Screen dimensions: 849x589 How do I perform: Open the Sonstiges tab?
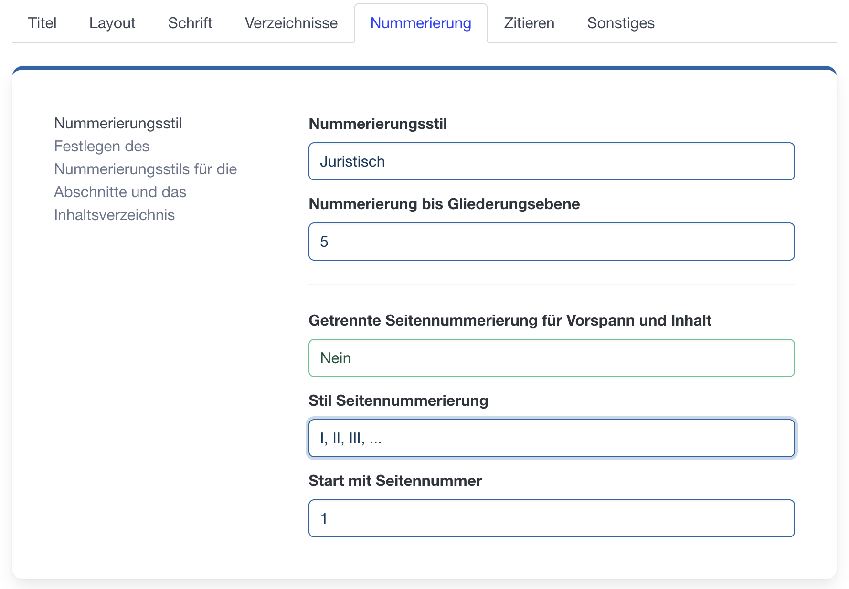(621, 23)
